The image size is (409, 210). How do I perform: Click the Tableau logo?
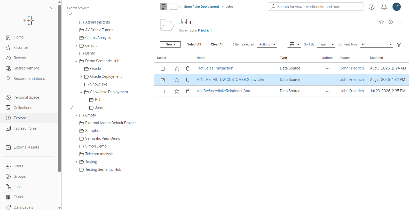[29, 21]
